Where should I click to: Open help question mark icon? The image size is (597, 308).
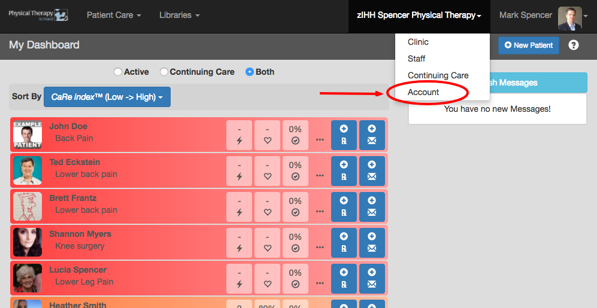[x=574, y=45]
